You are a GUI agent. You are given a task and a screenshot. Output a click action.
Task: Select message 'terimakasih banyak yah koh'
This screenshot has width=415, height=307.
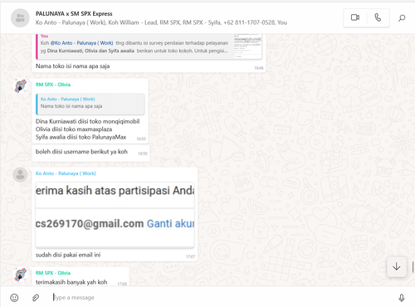[71, 282]
